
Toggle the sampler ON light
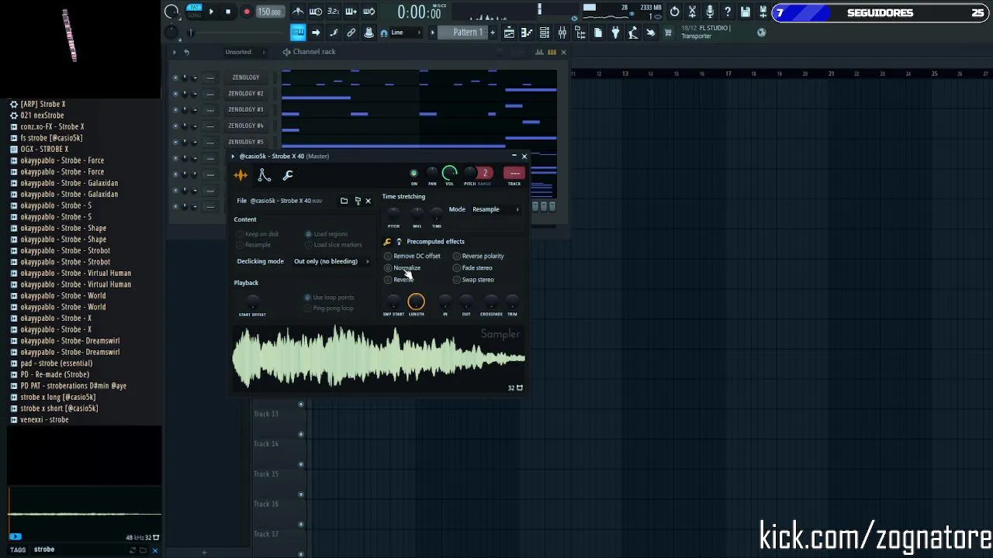(x=413, y=174)
